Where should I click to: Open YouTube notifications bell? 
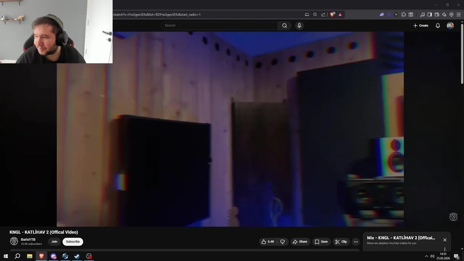(438, 25)
